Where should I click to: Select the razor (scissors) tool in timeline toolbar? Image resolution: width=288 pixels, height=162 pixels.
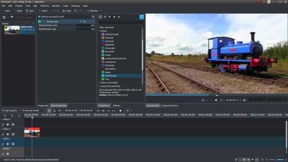54,111
